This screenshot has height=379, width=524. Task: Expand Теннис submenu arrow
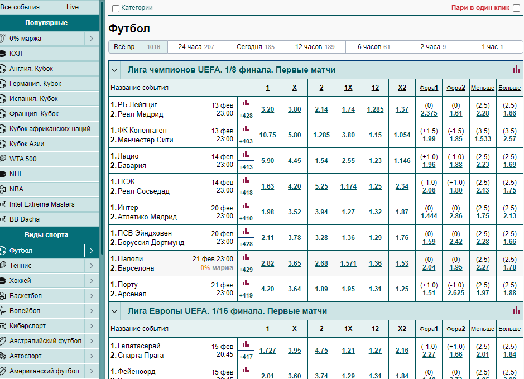[x=92, y=266]
